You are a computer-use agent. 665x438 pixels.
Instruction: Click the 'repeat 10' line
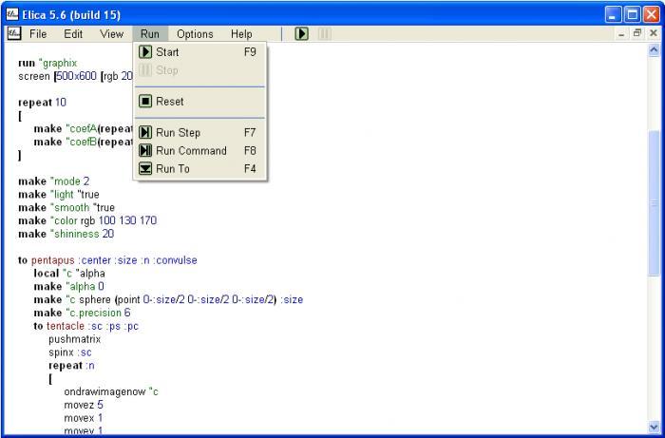pyautogui.click(x=42, y=103)
